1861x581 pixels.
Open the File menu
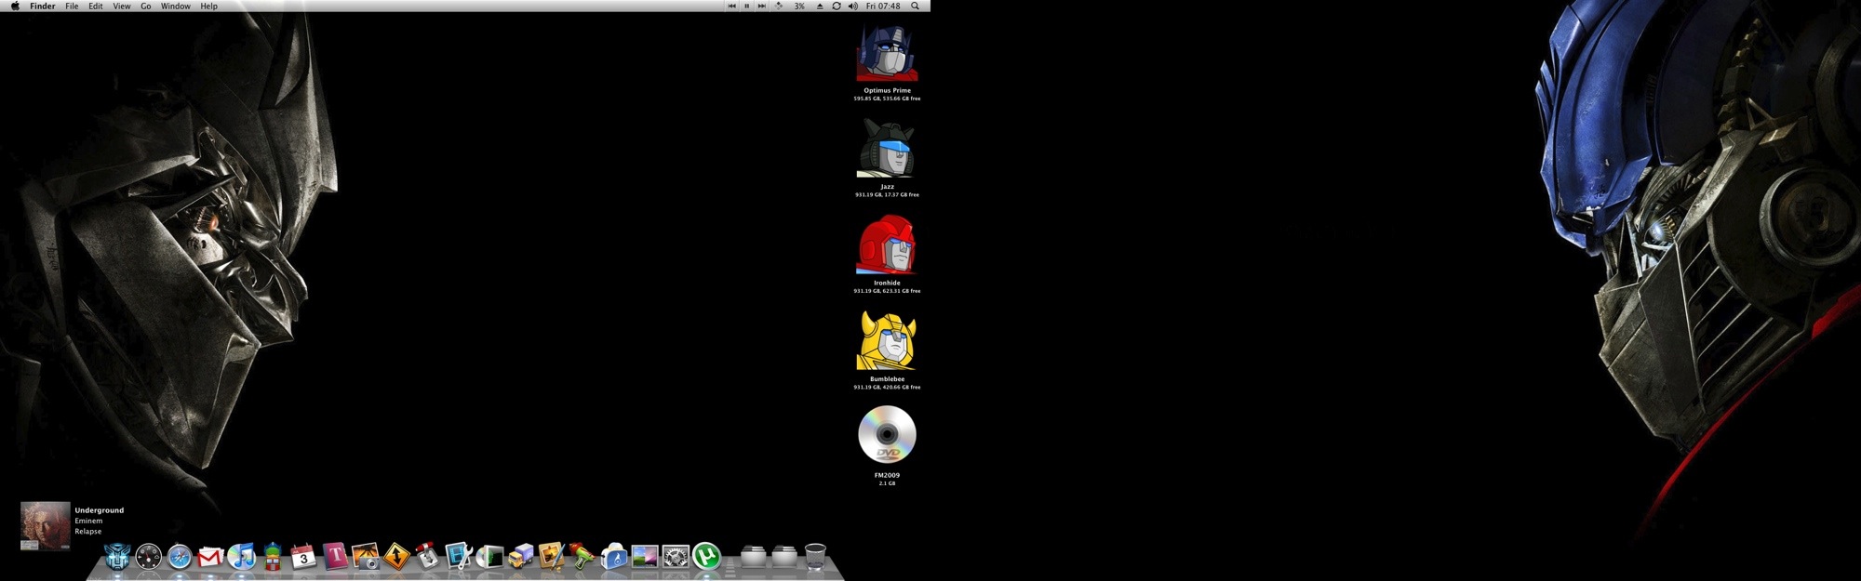pyautogui.click(x=72, y=6)
